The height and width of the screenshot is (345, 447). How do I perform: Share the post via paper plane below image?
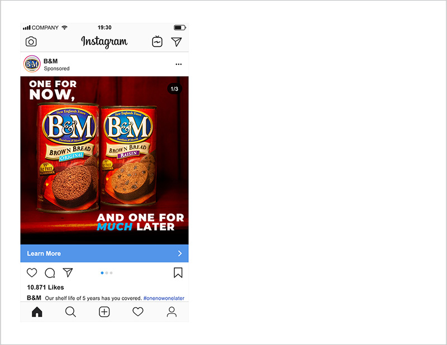coord(68,272)
